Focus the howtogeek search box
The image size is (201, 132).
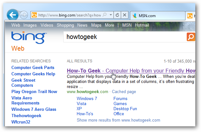(x=125, y=37)
